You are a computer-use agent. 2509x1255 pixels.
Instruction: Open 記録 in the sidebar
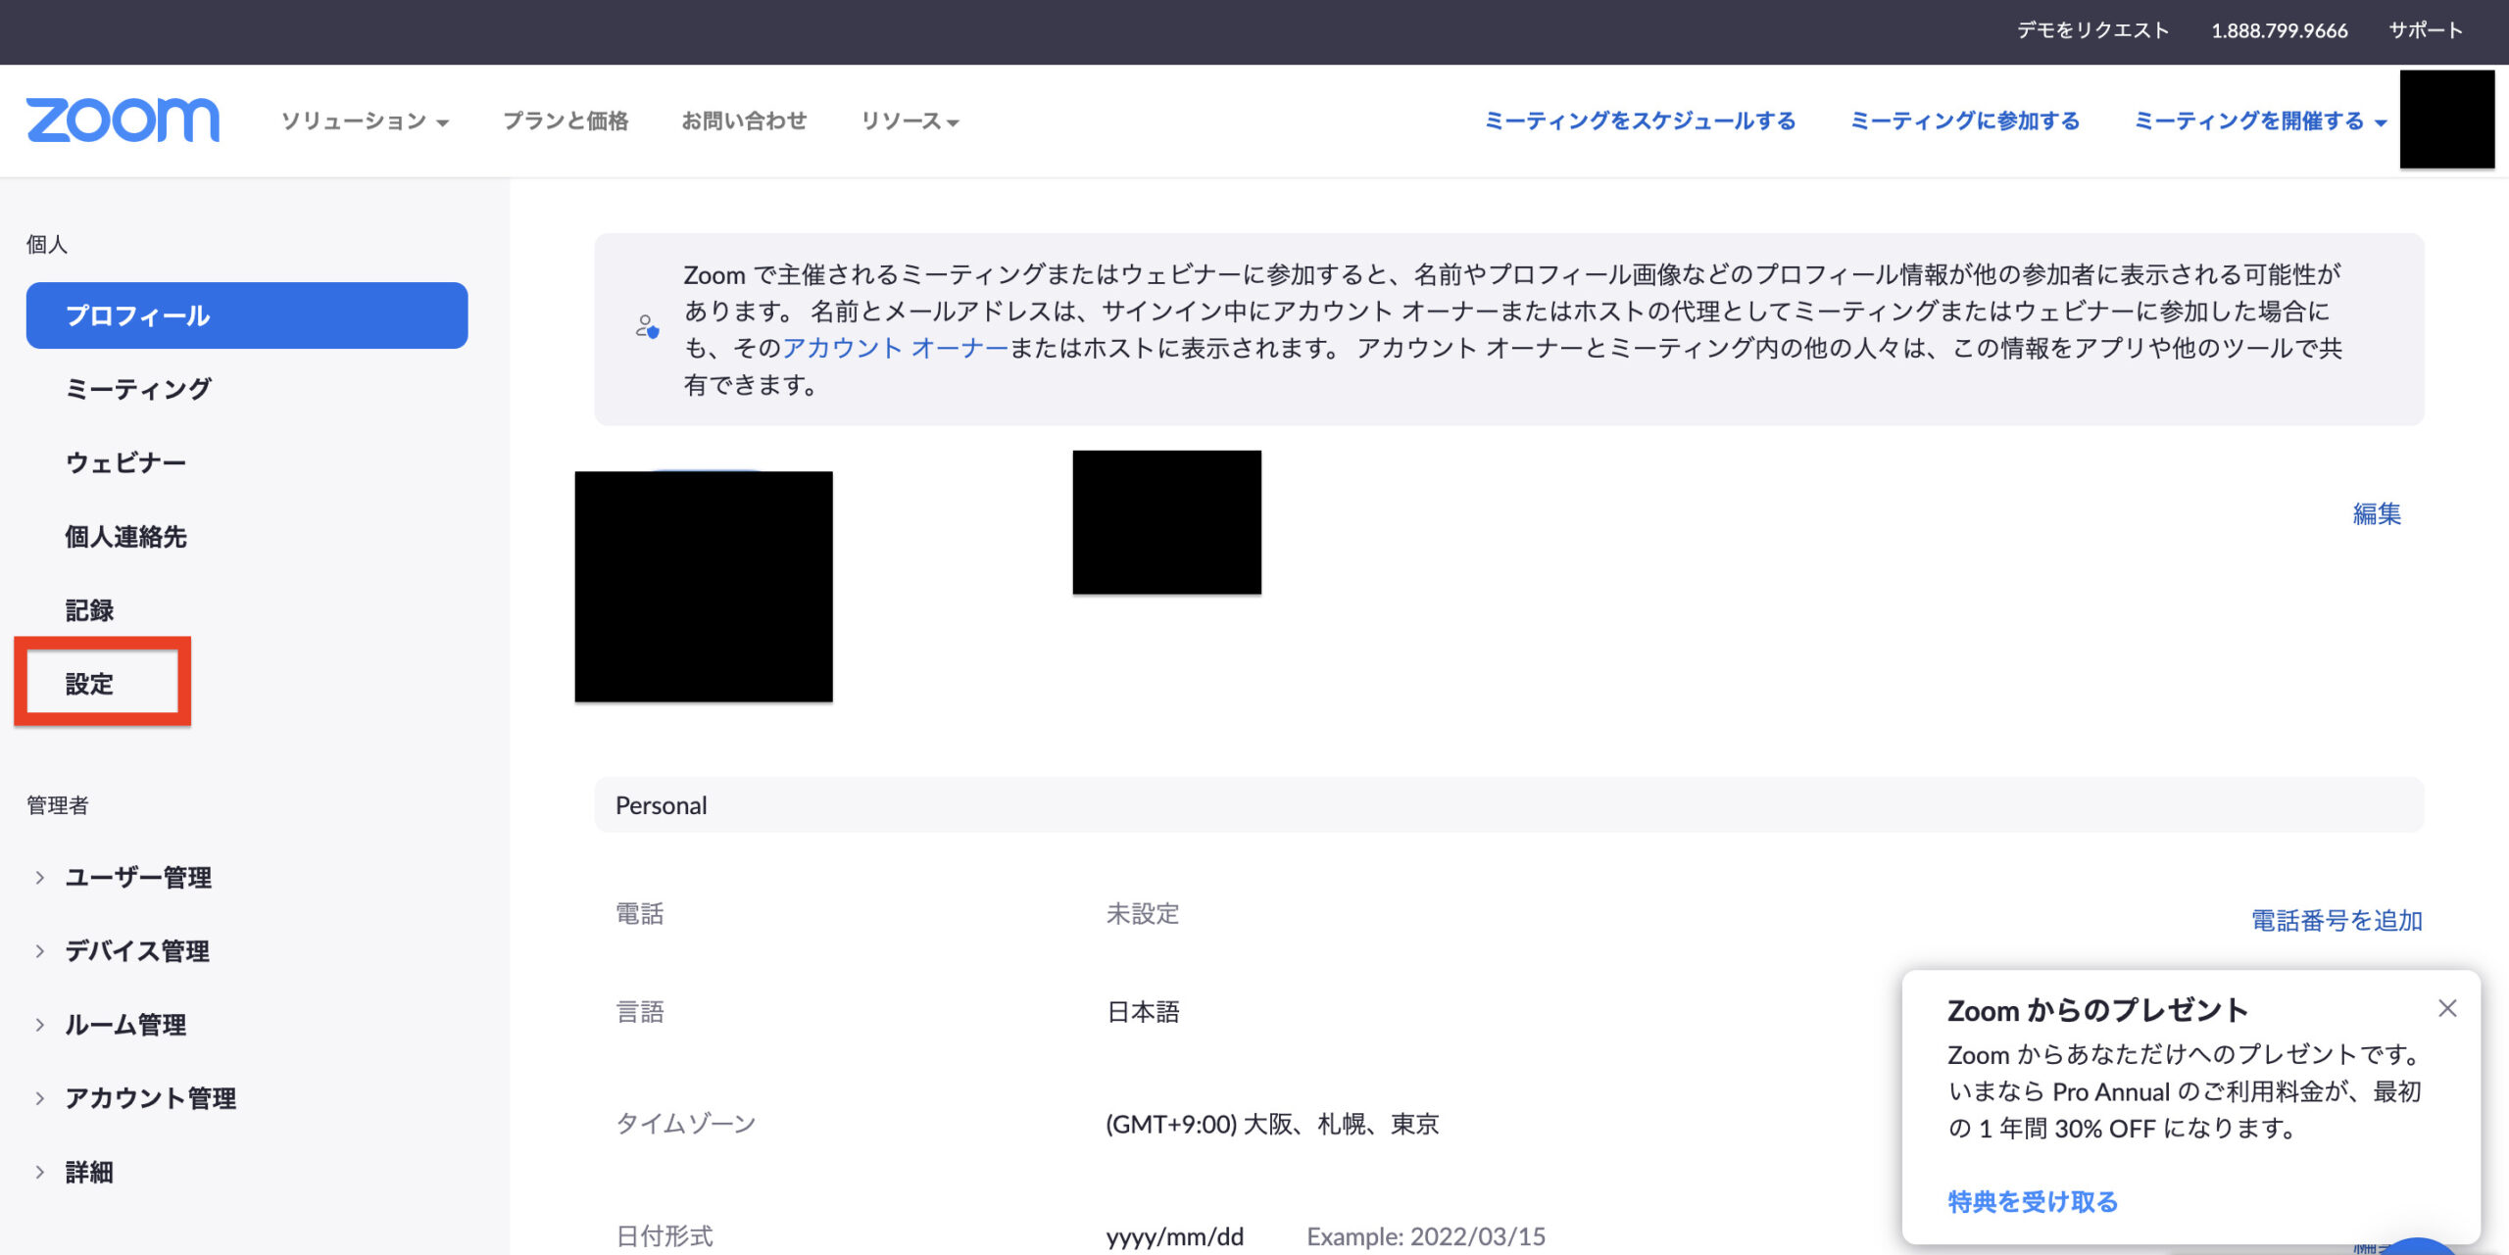coord(89,610)
